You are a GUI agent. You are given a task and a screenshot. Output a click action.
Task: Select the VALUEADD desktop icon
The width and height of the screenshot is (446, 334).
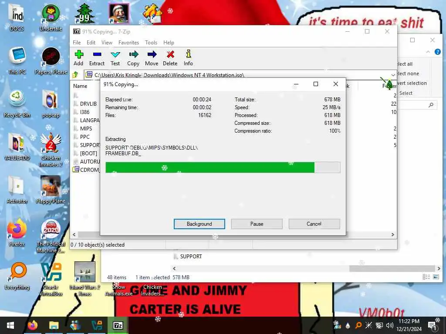(17, 147)
